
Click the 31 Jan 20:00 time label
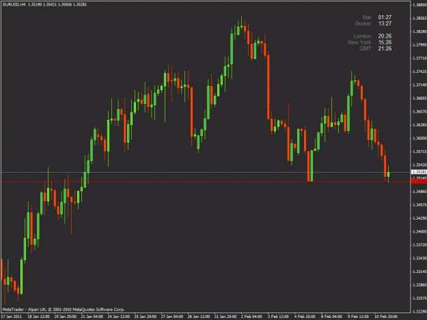coord(225,317)
